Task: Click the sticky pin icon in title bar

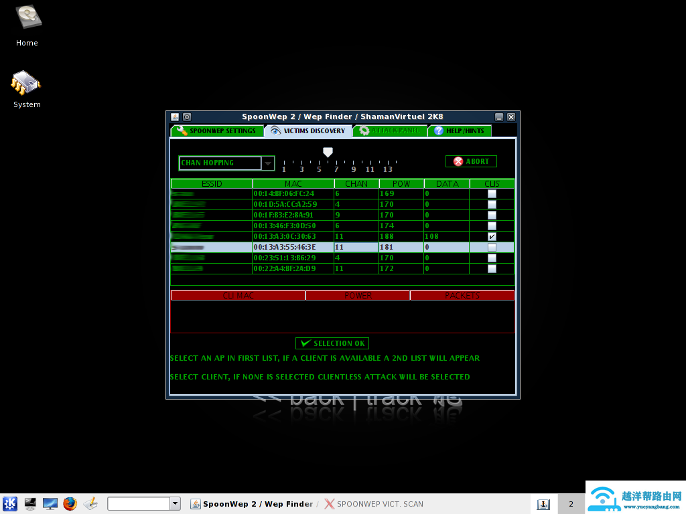Action: (187, 117)
